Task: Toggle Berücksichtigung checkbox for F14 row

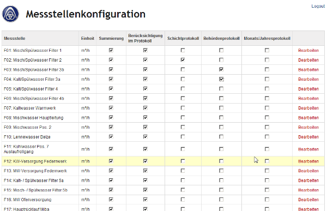Action: tap(146, 180)
